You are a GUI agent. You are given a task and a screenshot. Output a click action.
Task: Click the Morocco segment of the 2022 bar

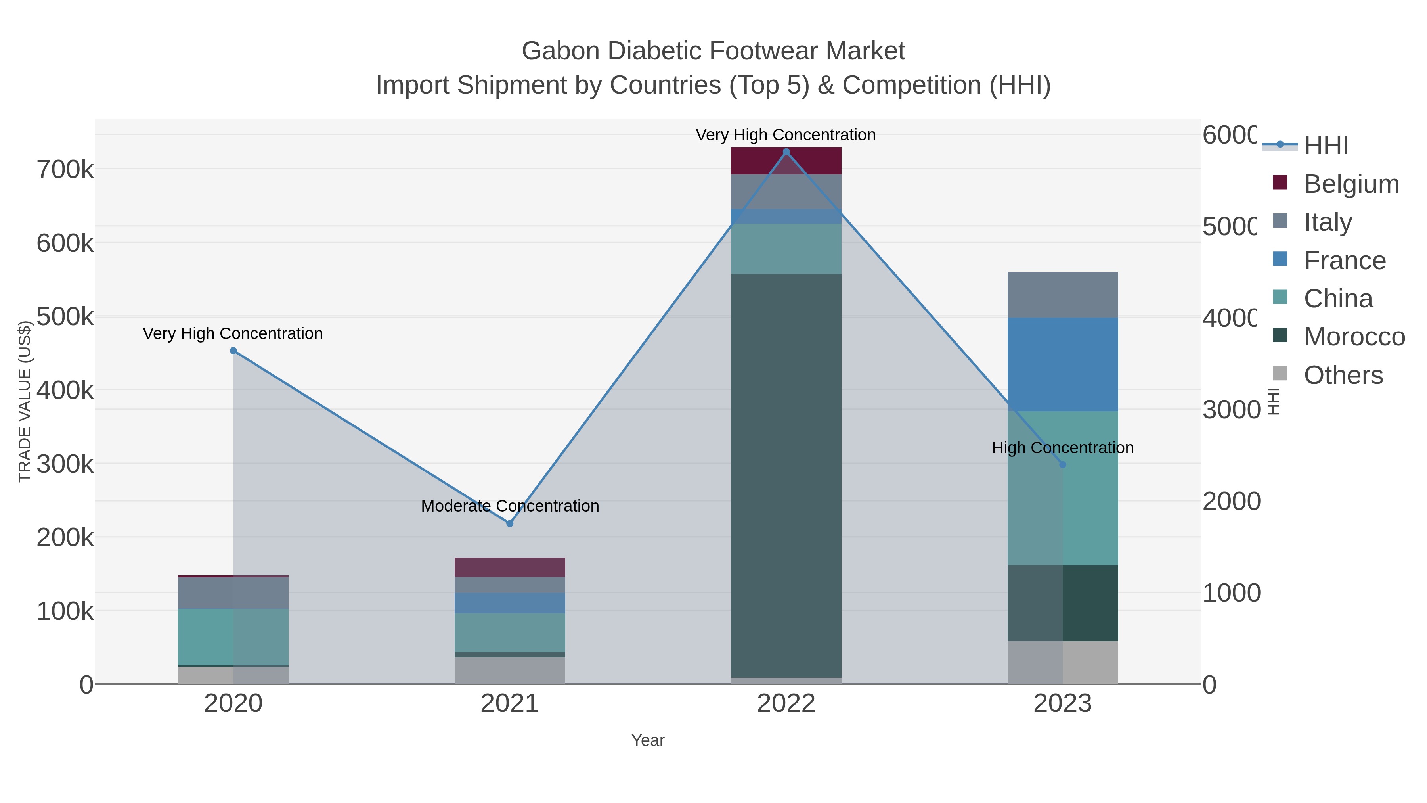tap(786, 475)
